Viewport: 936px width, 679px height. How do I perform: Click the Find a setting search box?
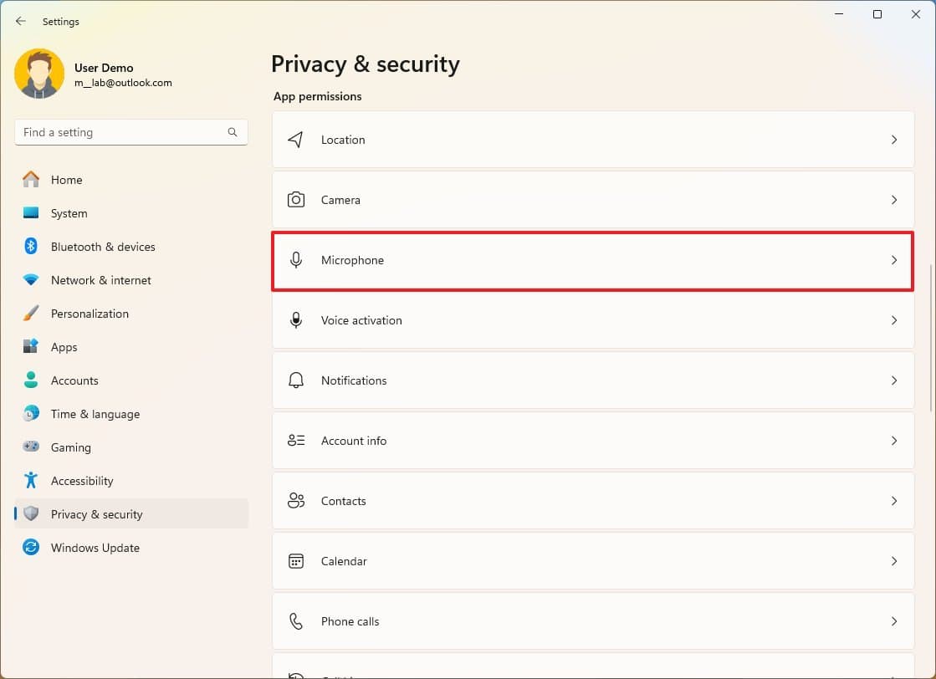pos(121,132)
